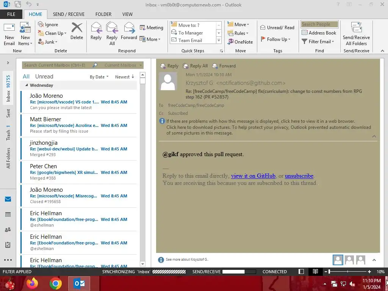Open the More respond options
The height and width of the screenshot is (291, 388).
click(150, 39)
